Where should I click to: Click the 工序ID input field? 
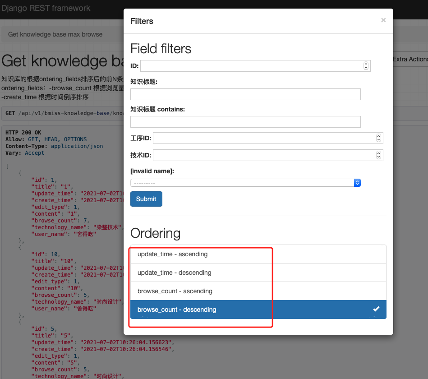262,138
